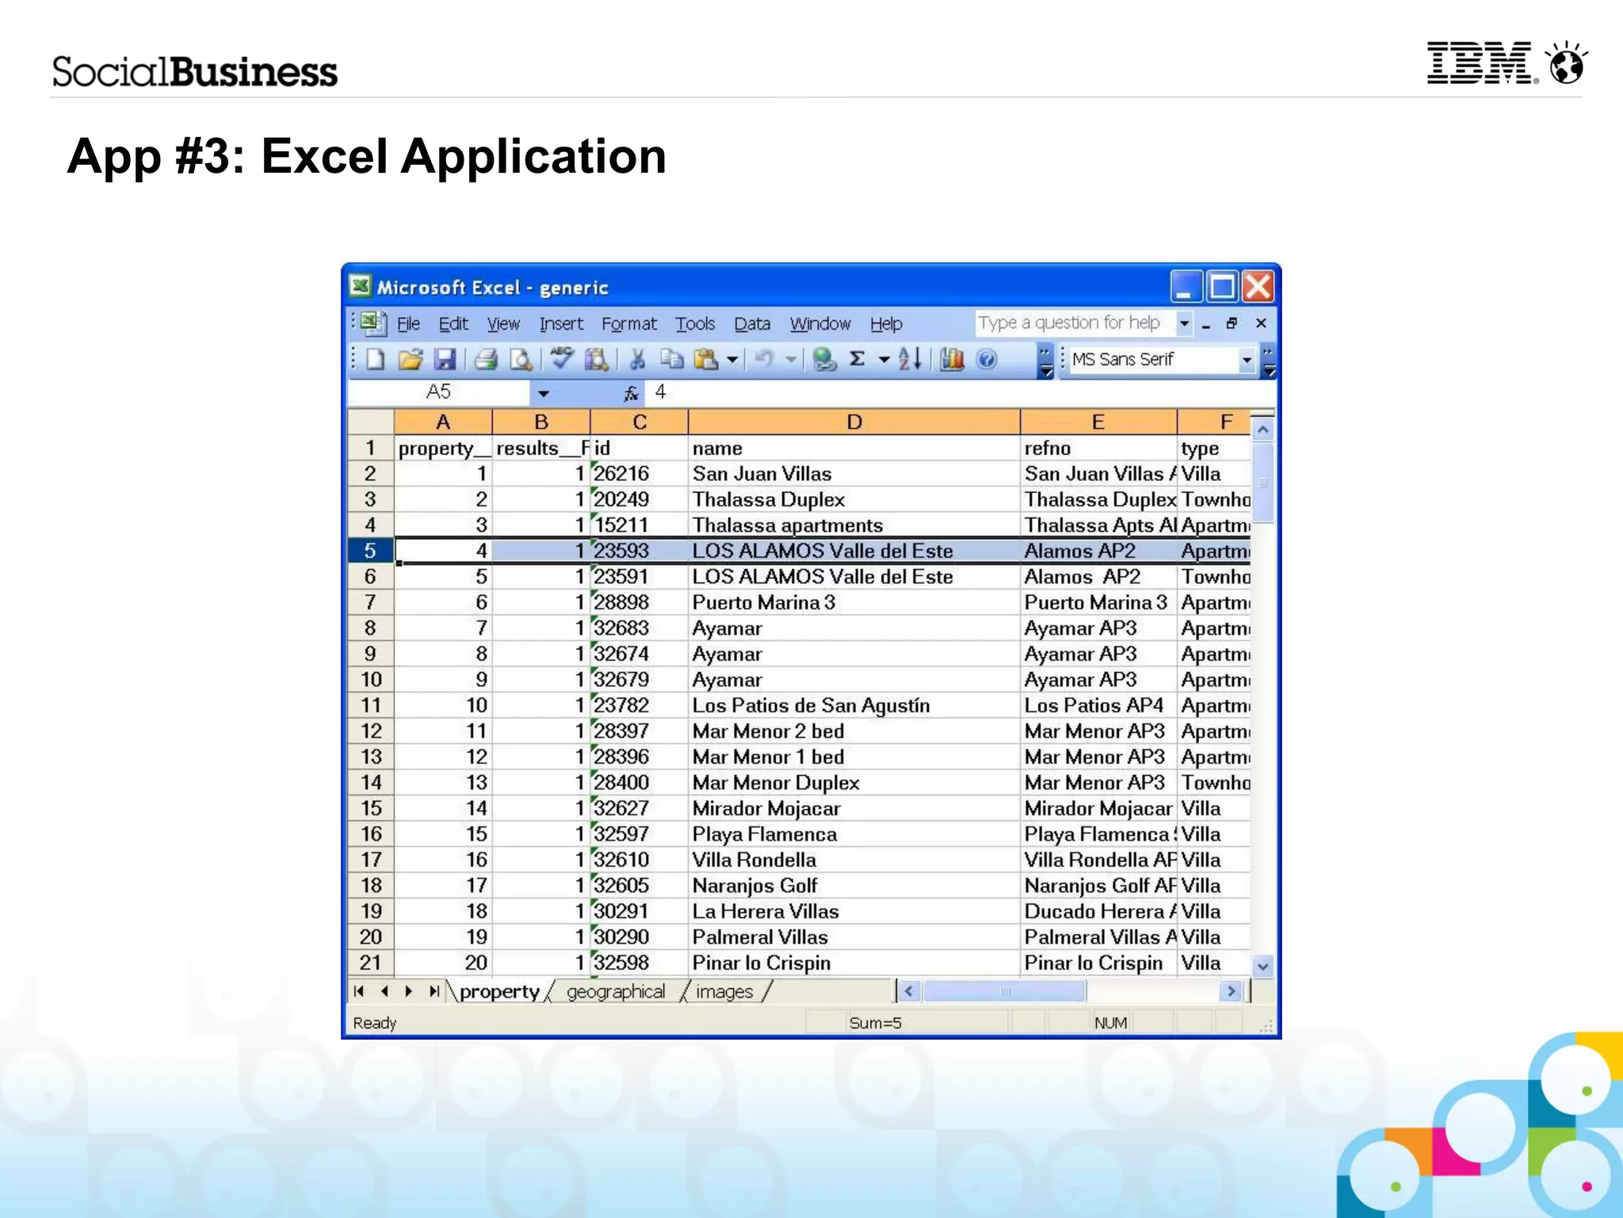
Task: Open the Tools menu
Action: (x=695, y=324)
